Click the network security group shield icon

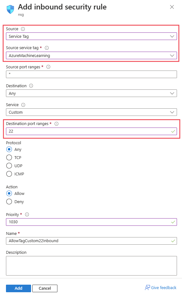(10, 9)
